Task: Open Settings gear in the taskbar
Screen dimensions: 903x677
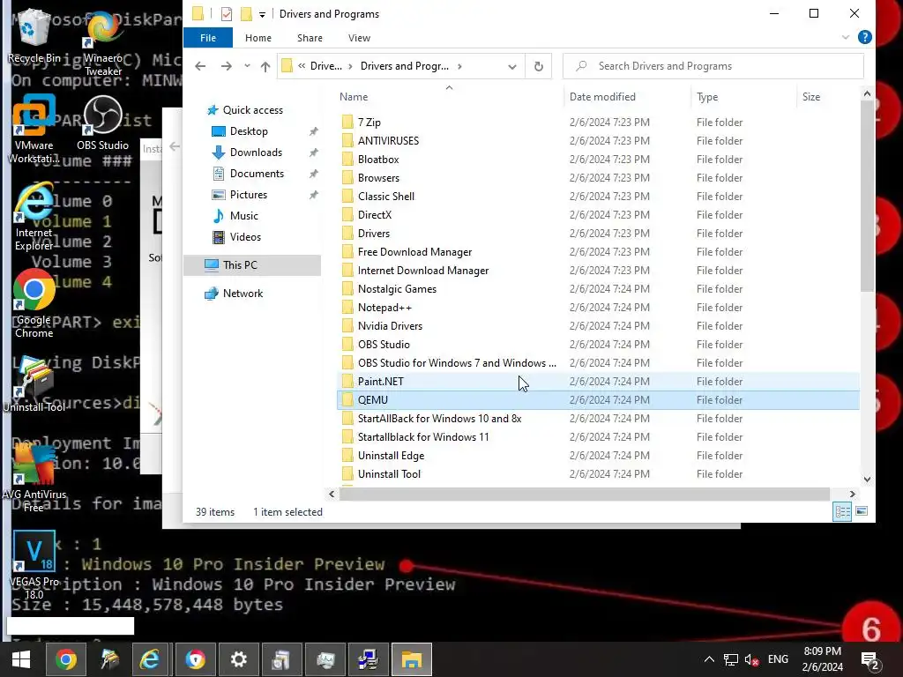Action: pos(238,659)
